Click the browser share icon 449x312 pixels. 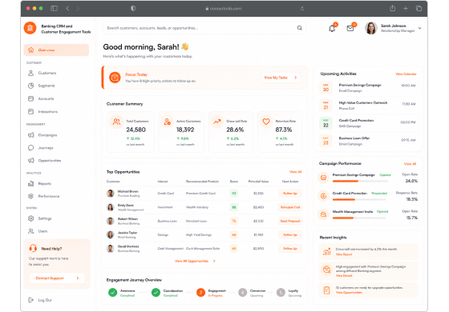coord(393,8)
